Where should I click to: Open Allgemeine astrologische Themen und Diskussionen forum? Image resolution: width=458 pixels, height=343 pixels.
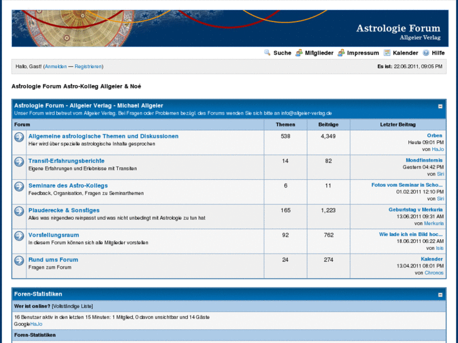103,136
